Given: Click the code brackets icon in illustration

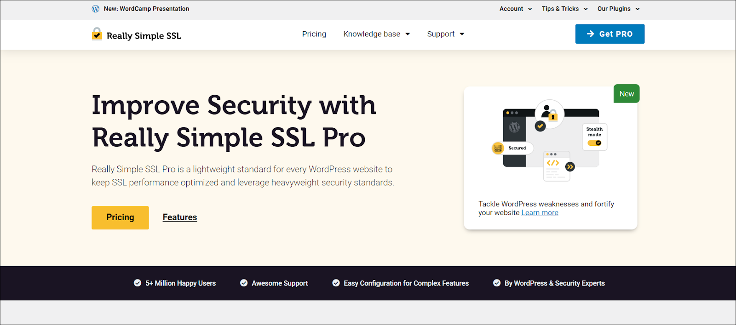Looking at the screenshot, I should pos(553,163).
